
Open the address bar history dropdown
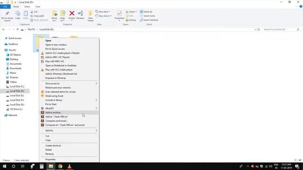[x=256, y=29]
